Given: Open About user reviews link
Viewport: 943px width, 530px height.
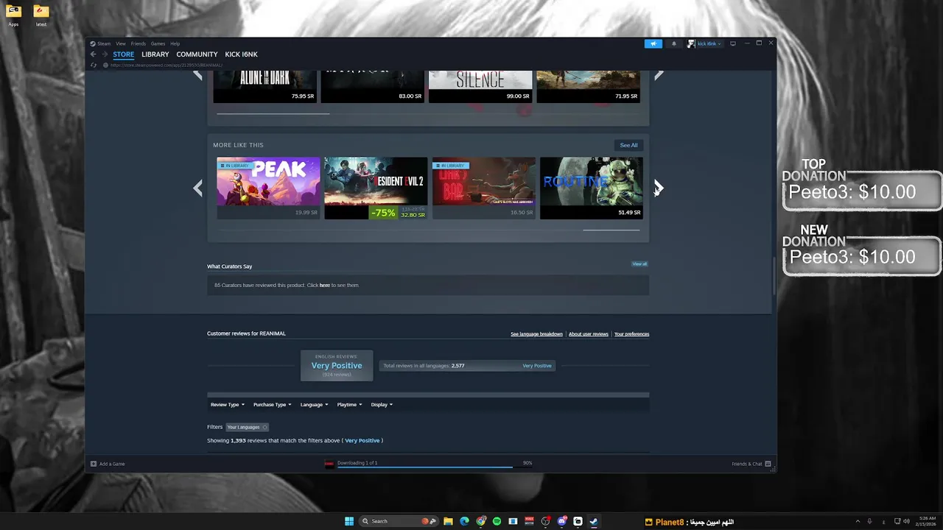Looking at the screenshot, I should 589,334.
